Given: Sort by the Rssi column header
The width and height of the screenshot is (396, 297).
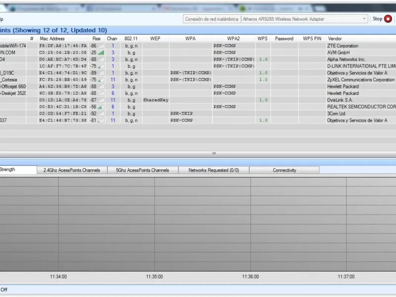Looking at the screenshot, I should click(97, 39).
